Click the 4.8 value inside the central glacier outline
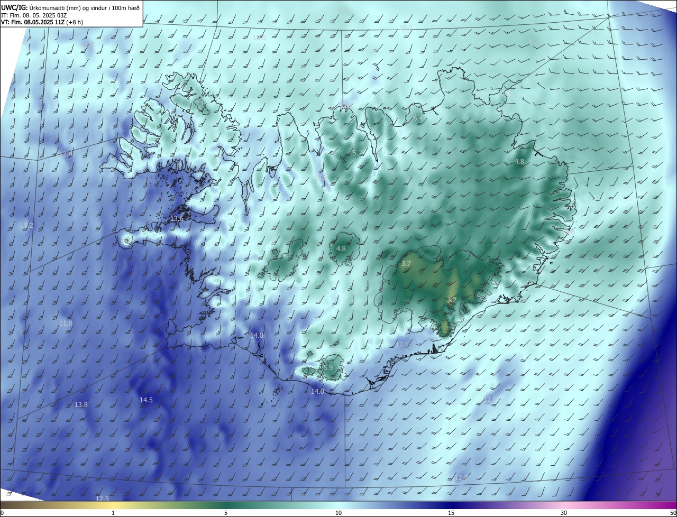Image resolution: width=677 pixels, height=517 pixels. click(341, 249)
